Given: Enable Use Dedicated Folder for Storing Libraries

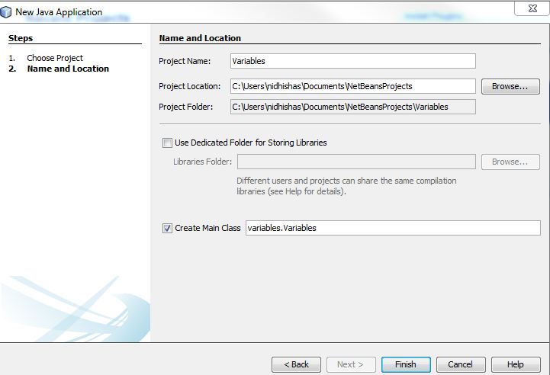Looking at the screenshot, I should coord(167,143).
